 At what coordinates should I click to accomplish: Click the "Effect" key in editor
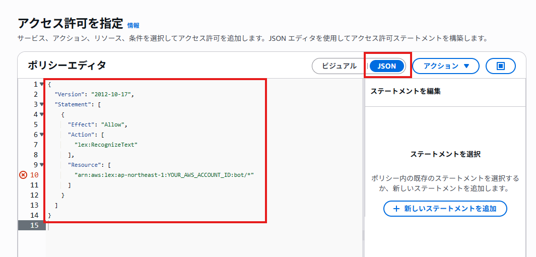(x=81, y=124)
